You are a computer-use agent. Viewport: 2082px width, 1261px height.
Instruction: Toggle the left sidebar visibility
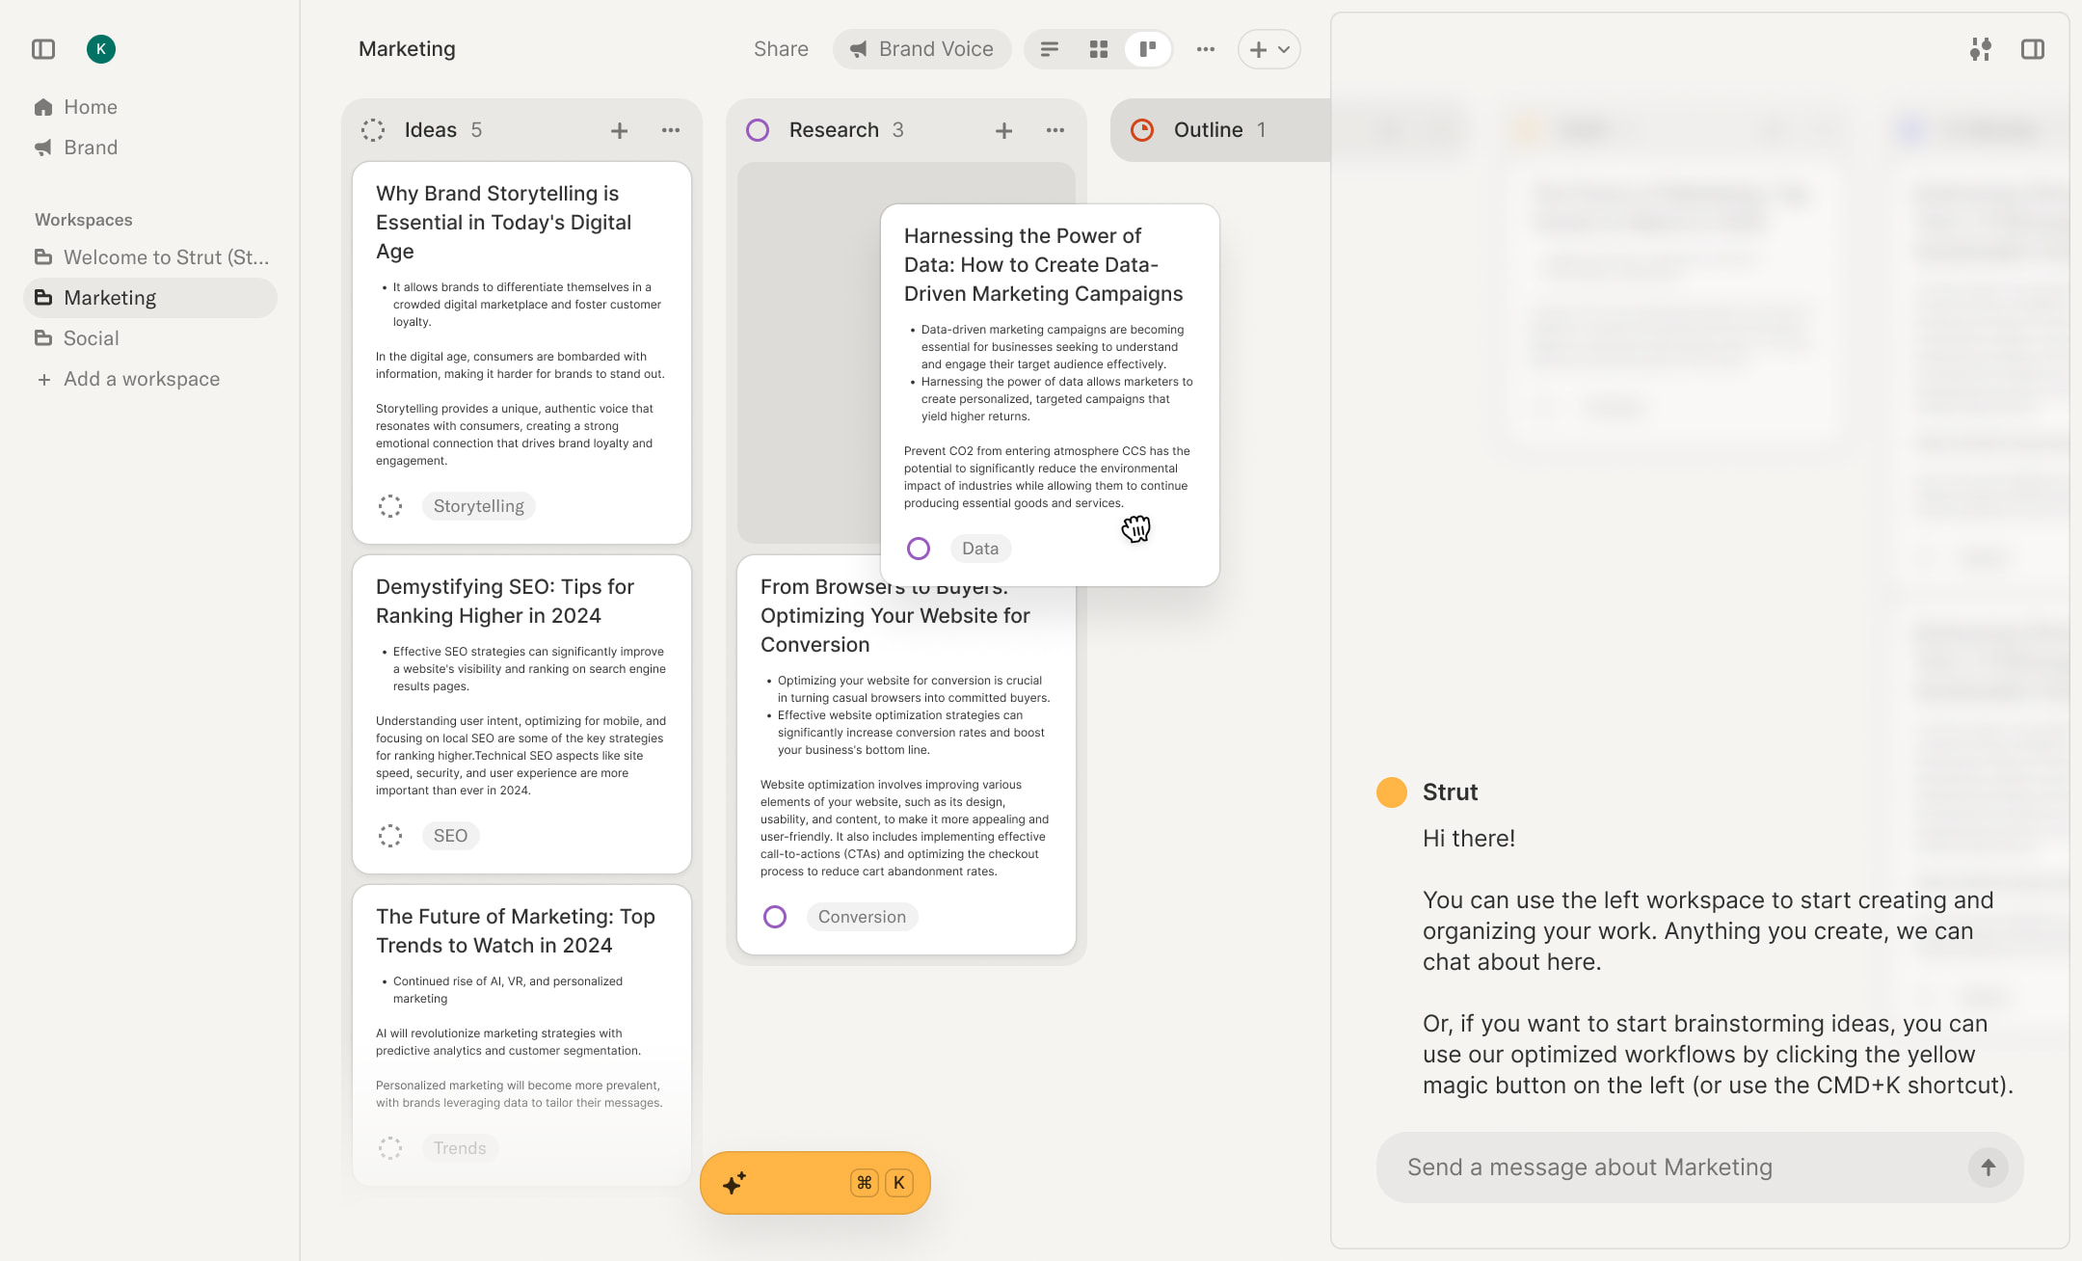pyautogui.click(x=41, y=48)
